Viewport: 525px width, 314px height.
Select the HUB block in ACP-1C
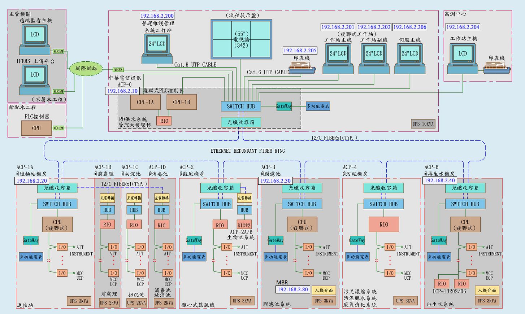pyautogui.click(x=134, y=210)
